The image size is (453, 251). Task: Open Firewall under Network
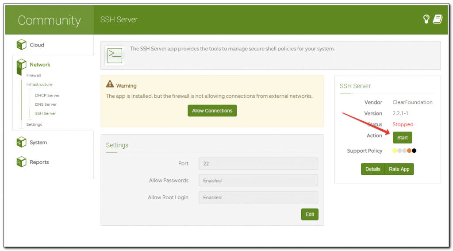coord(34,76)
